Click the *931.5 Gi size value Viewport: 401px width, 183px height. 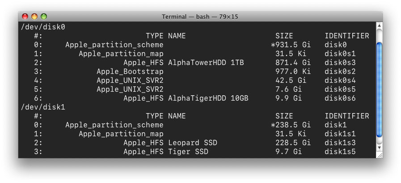click(291, 45)
